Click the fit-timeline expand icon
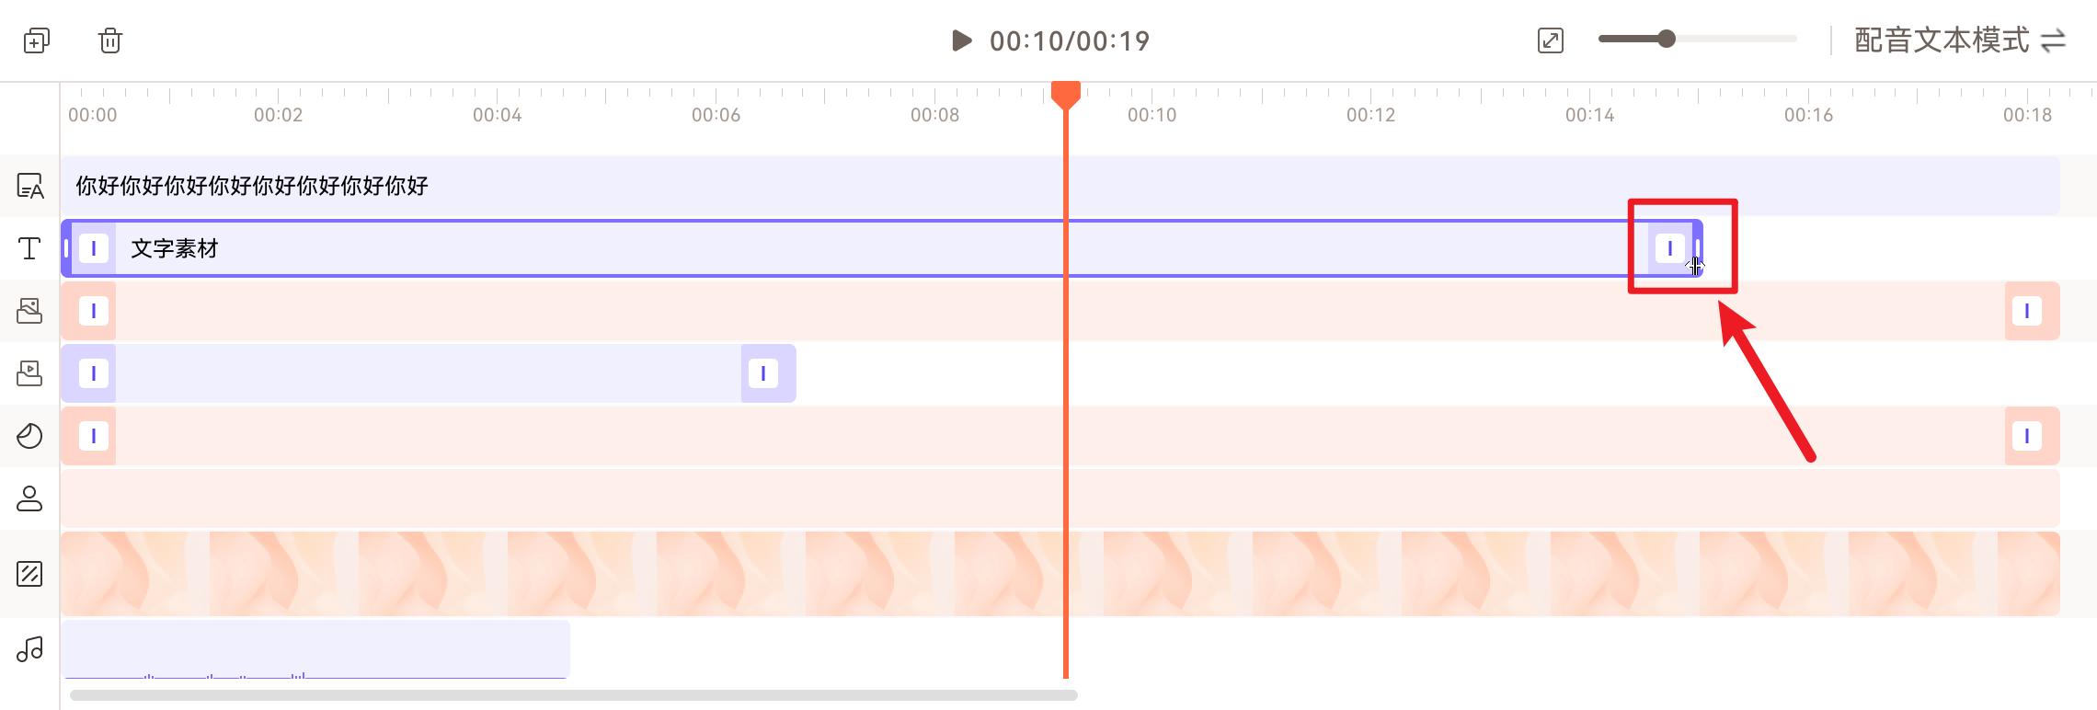 click(x=1550, y=40)
